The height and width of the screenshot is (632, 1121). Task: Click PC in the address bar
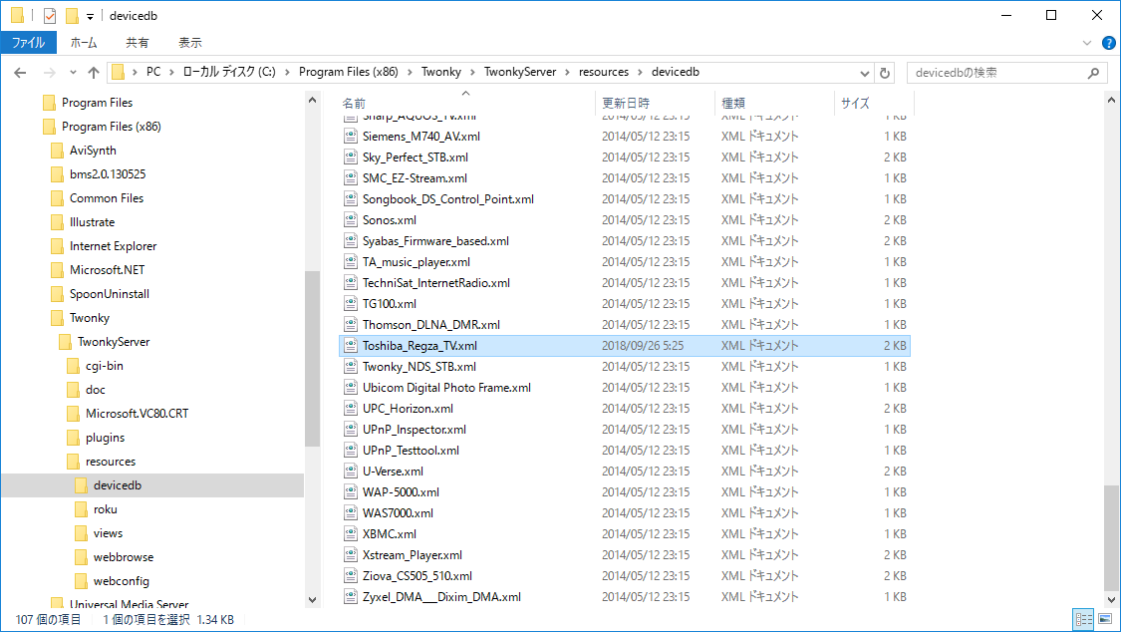[153, 72]
